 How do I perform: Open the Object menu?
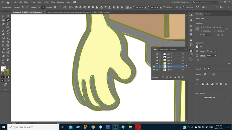[26, 2]
